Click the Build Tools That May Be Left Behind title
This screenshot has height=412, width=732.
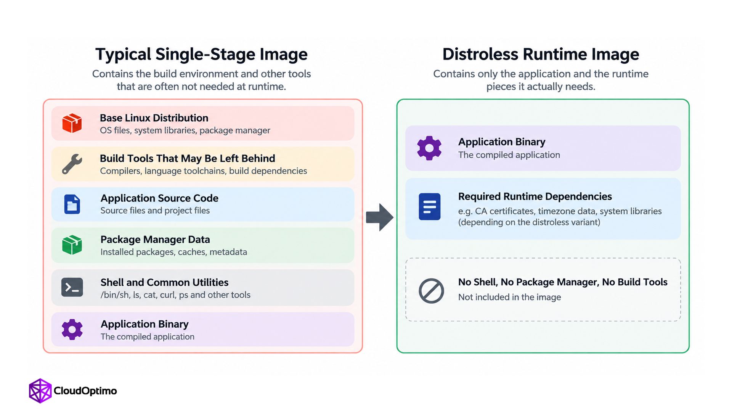click(x=188, y=158)
